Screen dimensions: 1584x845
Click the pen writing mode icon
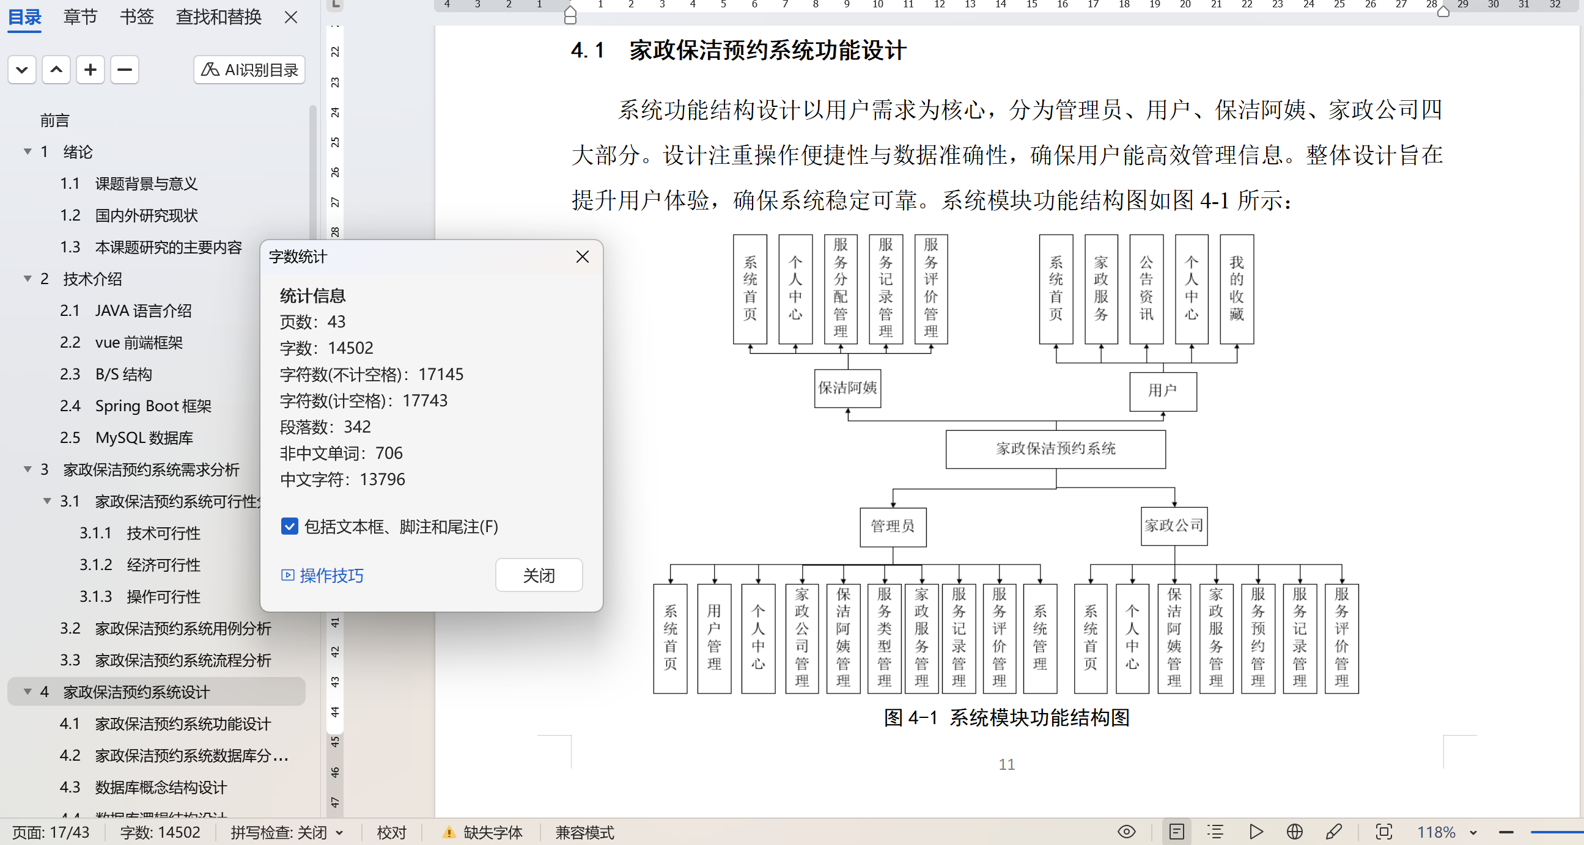[1334, 832]
